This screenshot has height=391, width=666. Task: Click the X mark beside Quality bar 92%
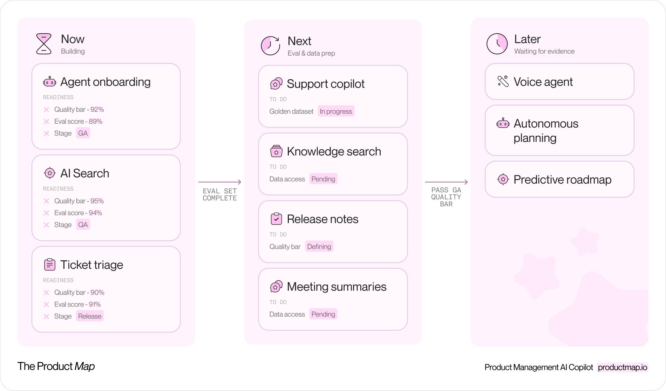pyautogui.click(x=46, y=110)
